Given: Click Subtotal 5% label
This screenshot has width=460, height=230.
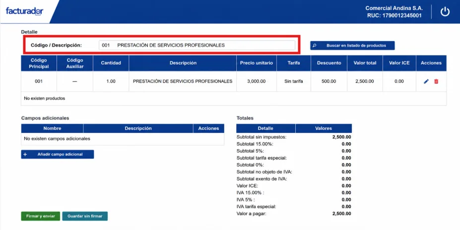Looking at the screenshot, I should click(250, 151).
